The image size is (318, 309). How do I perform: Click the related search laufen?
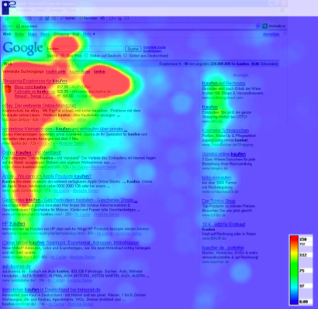[99, 71]
